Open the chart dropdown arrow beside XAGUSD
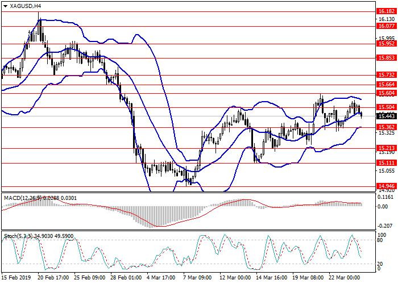 (x=6, y=6)
